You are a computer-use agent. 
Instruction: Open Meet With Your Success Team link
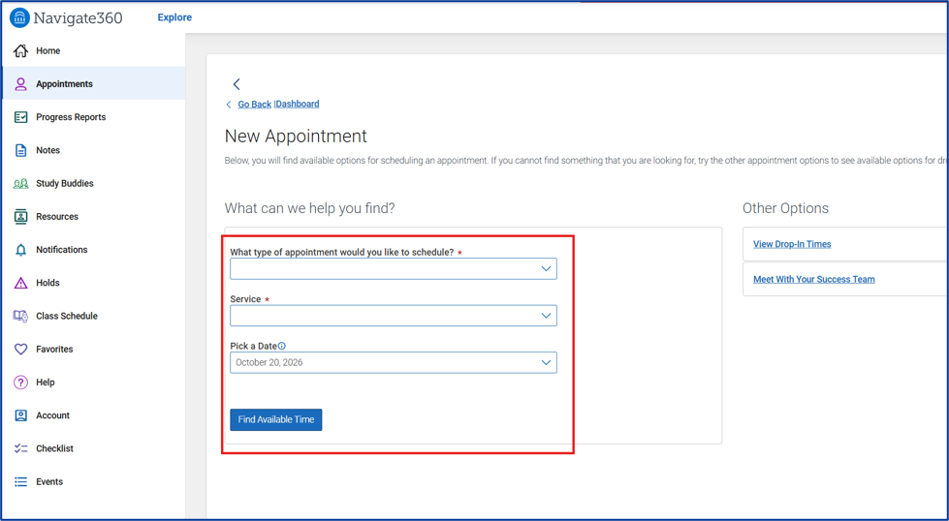click(813, 279)
